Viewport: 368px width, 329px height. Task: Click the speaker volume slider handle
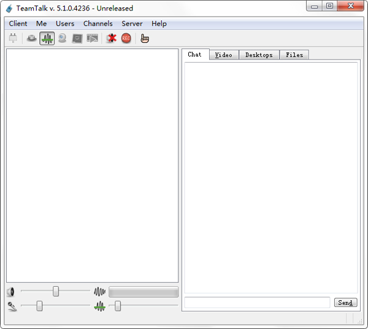click(56, 292)
